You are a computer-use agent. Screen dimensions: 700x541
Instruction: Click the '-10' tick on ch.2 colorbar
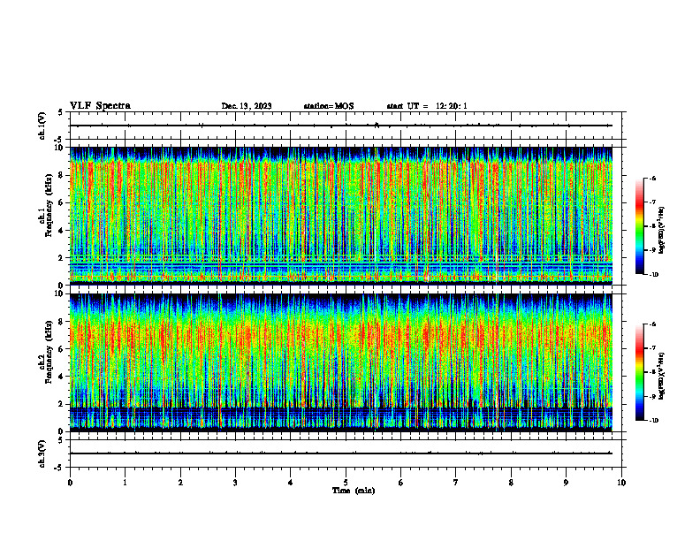[x=653, y=421]
